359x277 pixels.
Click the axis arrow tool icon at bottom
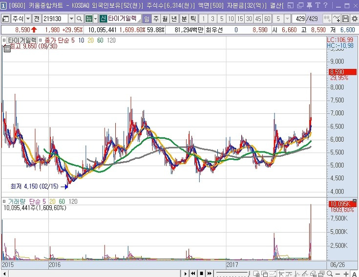(281, 274)
